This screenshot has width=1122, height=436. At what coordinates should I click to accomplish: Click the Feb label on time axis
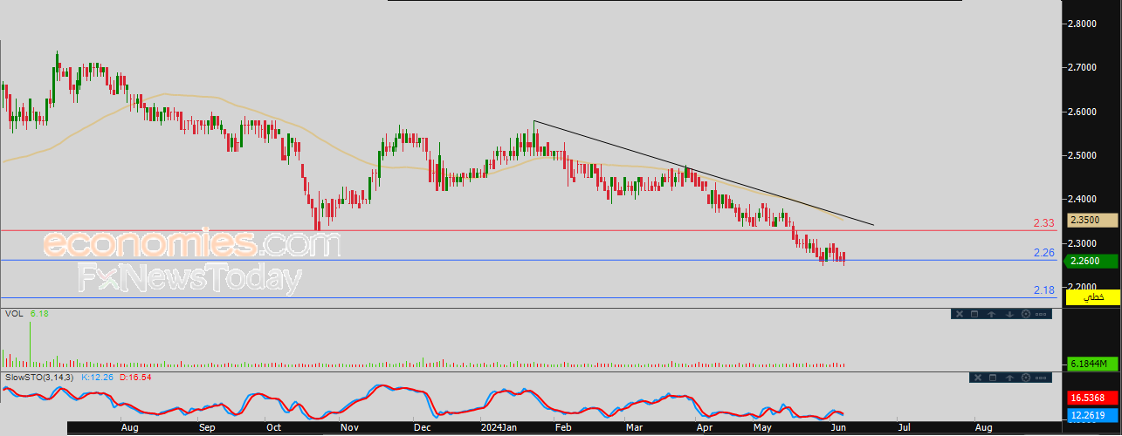[563, 428]
